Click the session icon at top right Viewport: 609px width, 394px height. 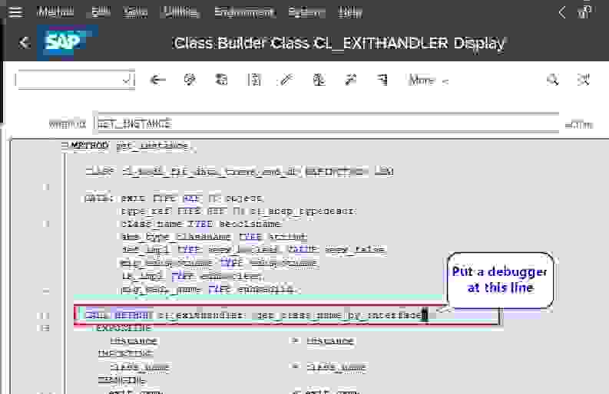pyautogui.click(x=584, y=12)
